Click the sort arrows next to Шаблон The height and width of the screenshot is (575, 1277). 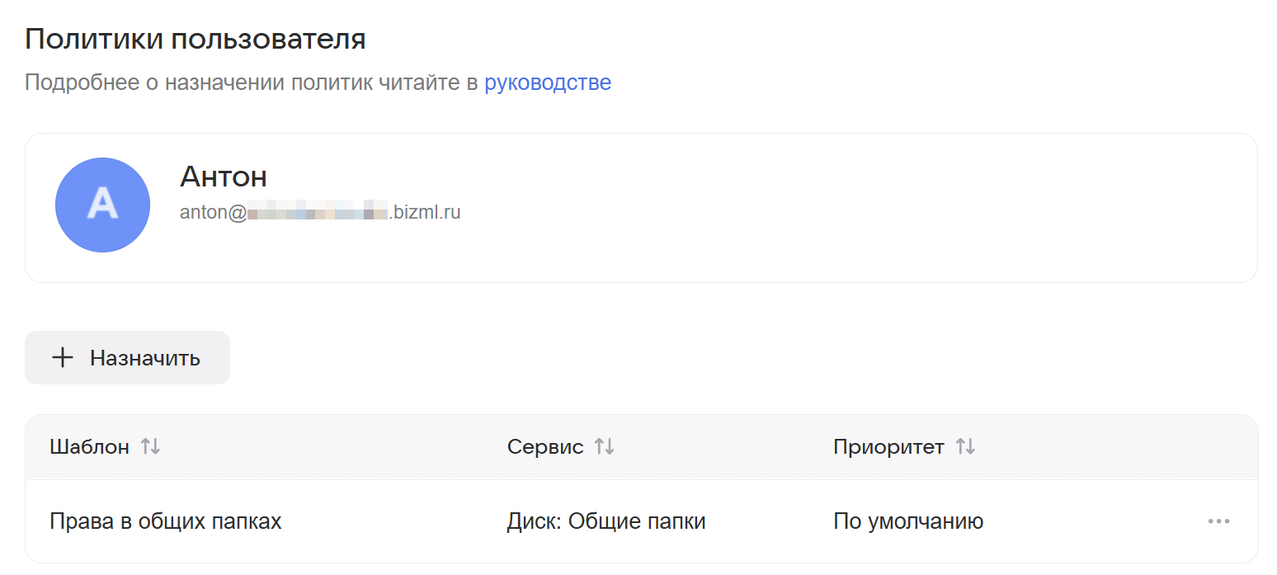coord(150,447)
